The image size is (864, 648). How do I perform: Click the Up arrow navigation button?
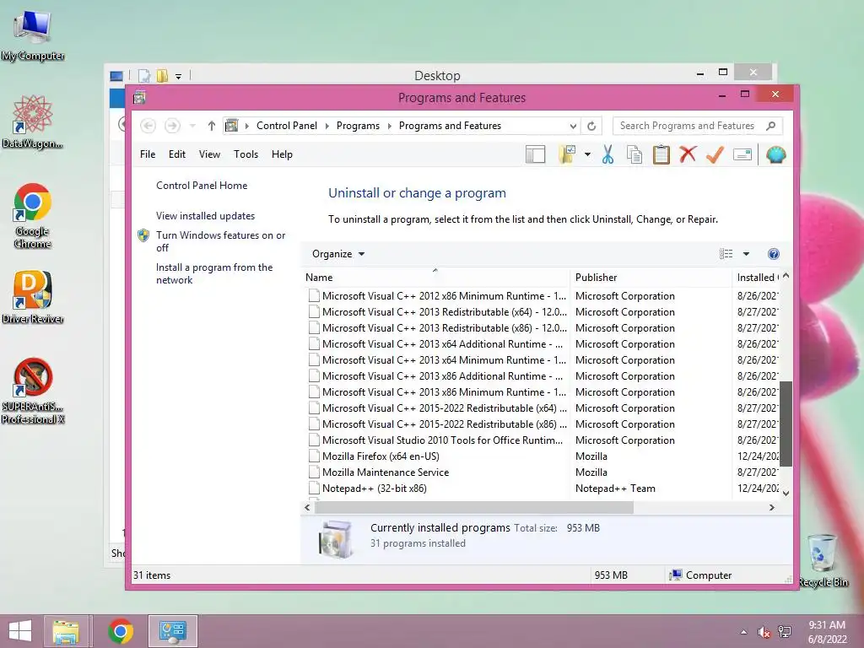pos(212,127)
